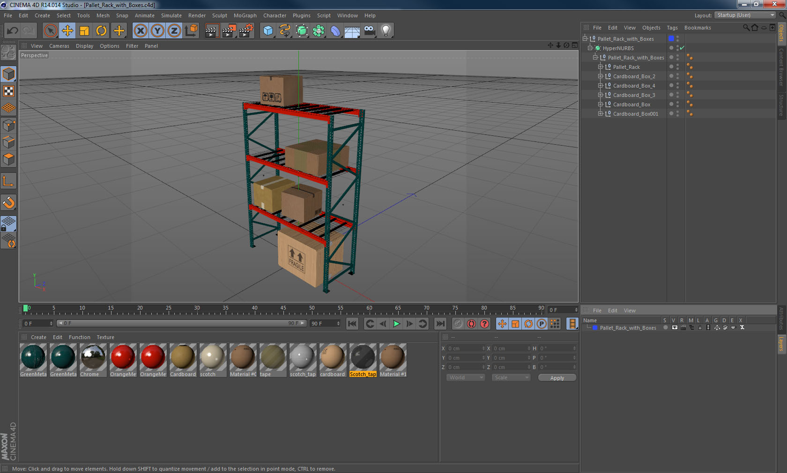Expand Cardboard_Box_3 in object tree
The width and height of the screenshot is (787, 473).
pyautogui.click(x=600, y=95)
